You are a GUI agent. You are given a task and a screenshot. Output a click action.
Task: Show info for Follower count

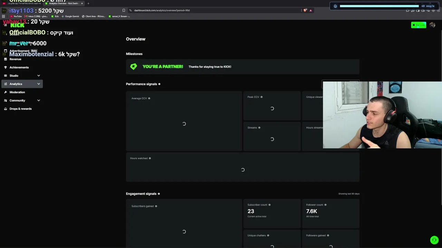coord(325,205)
